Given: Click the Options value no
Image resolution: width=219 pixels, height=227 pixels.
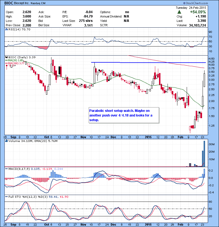Looking at the screenshot, I should click(127, 12).
